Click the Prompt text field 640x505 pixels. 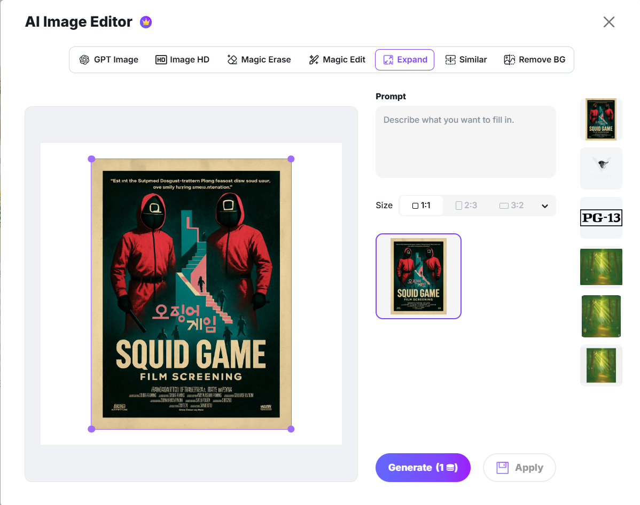(x=466, y=141)
